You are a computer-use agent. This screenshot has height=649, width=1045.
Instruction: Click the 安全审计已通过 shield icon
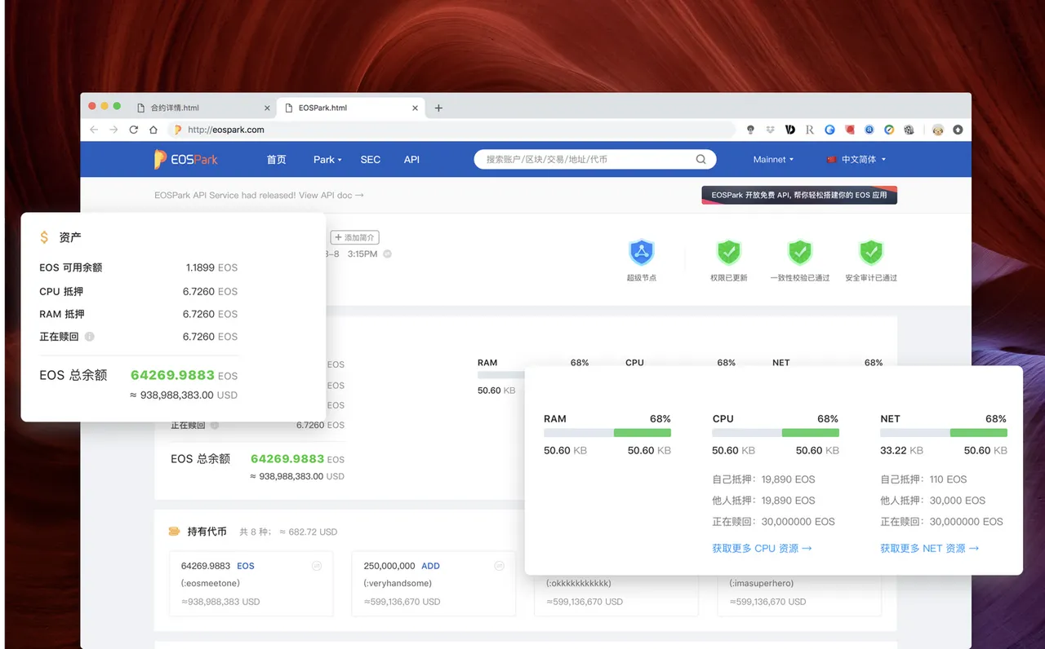[x=871, y=252]
